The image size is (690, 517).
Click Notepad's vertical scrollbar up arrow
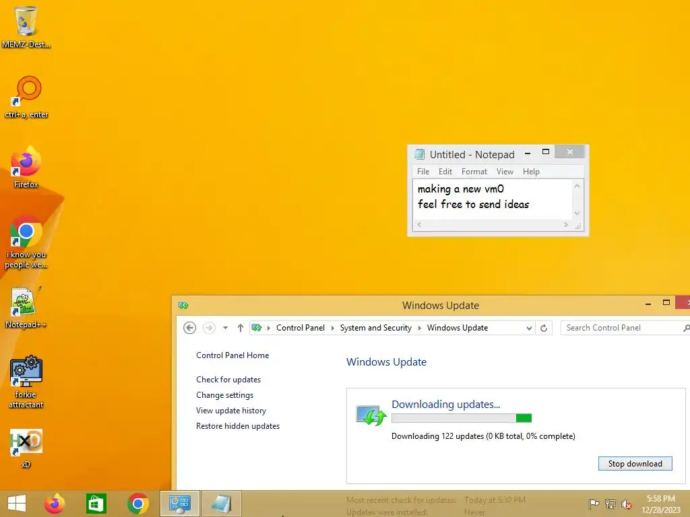click(577, 186)
